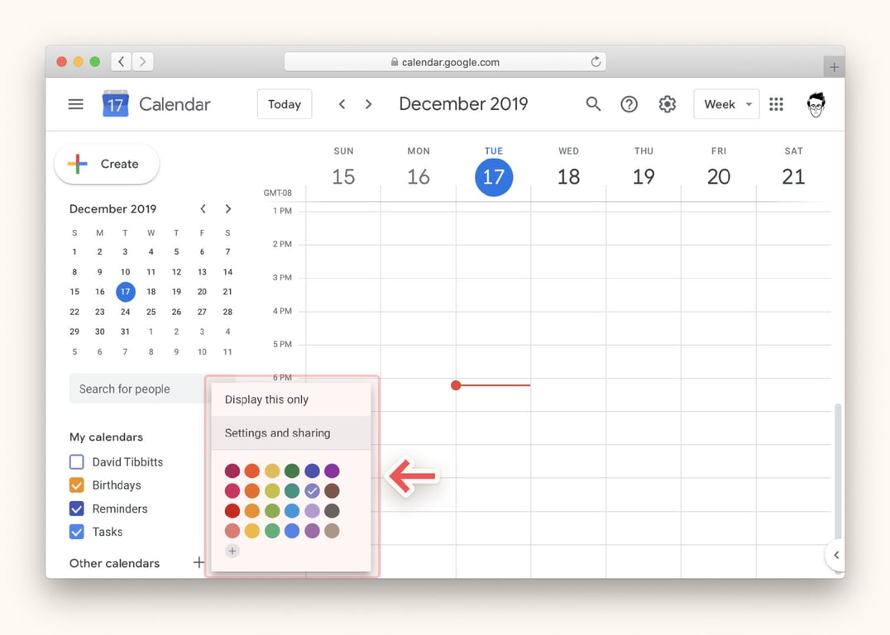Screen dimensions: 890x635
Task: Go to next month in mini calendar
Action: point(228,209)
